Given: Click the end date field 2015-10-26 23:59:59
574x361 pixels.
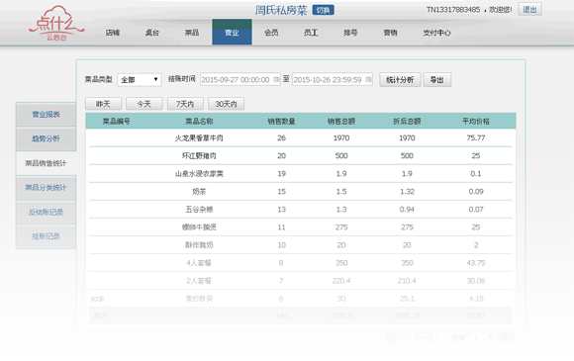Looking at the screenshot, I should pyautogui.click(x=332, y=79).
